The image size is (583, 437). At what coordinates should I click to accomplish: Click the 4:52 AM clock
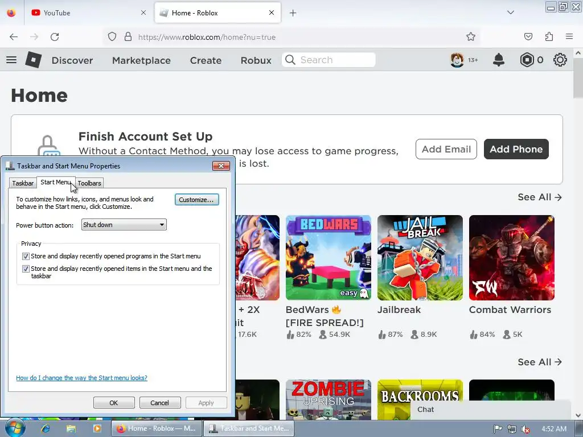coord(554,429)
